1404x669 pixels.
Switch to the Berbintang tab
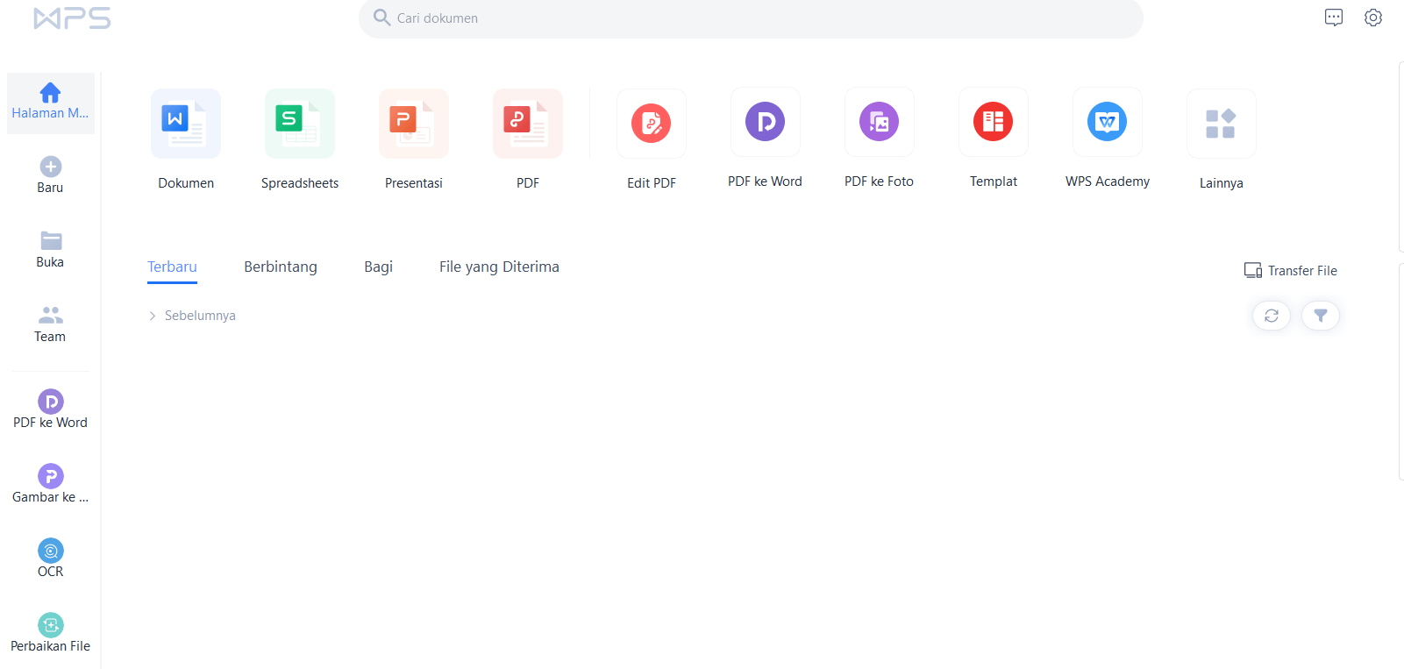pos(281,267)
